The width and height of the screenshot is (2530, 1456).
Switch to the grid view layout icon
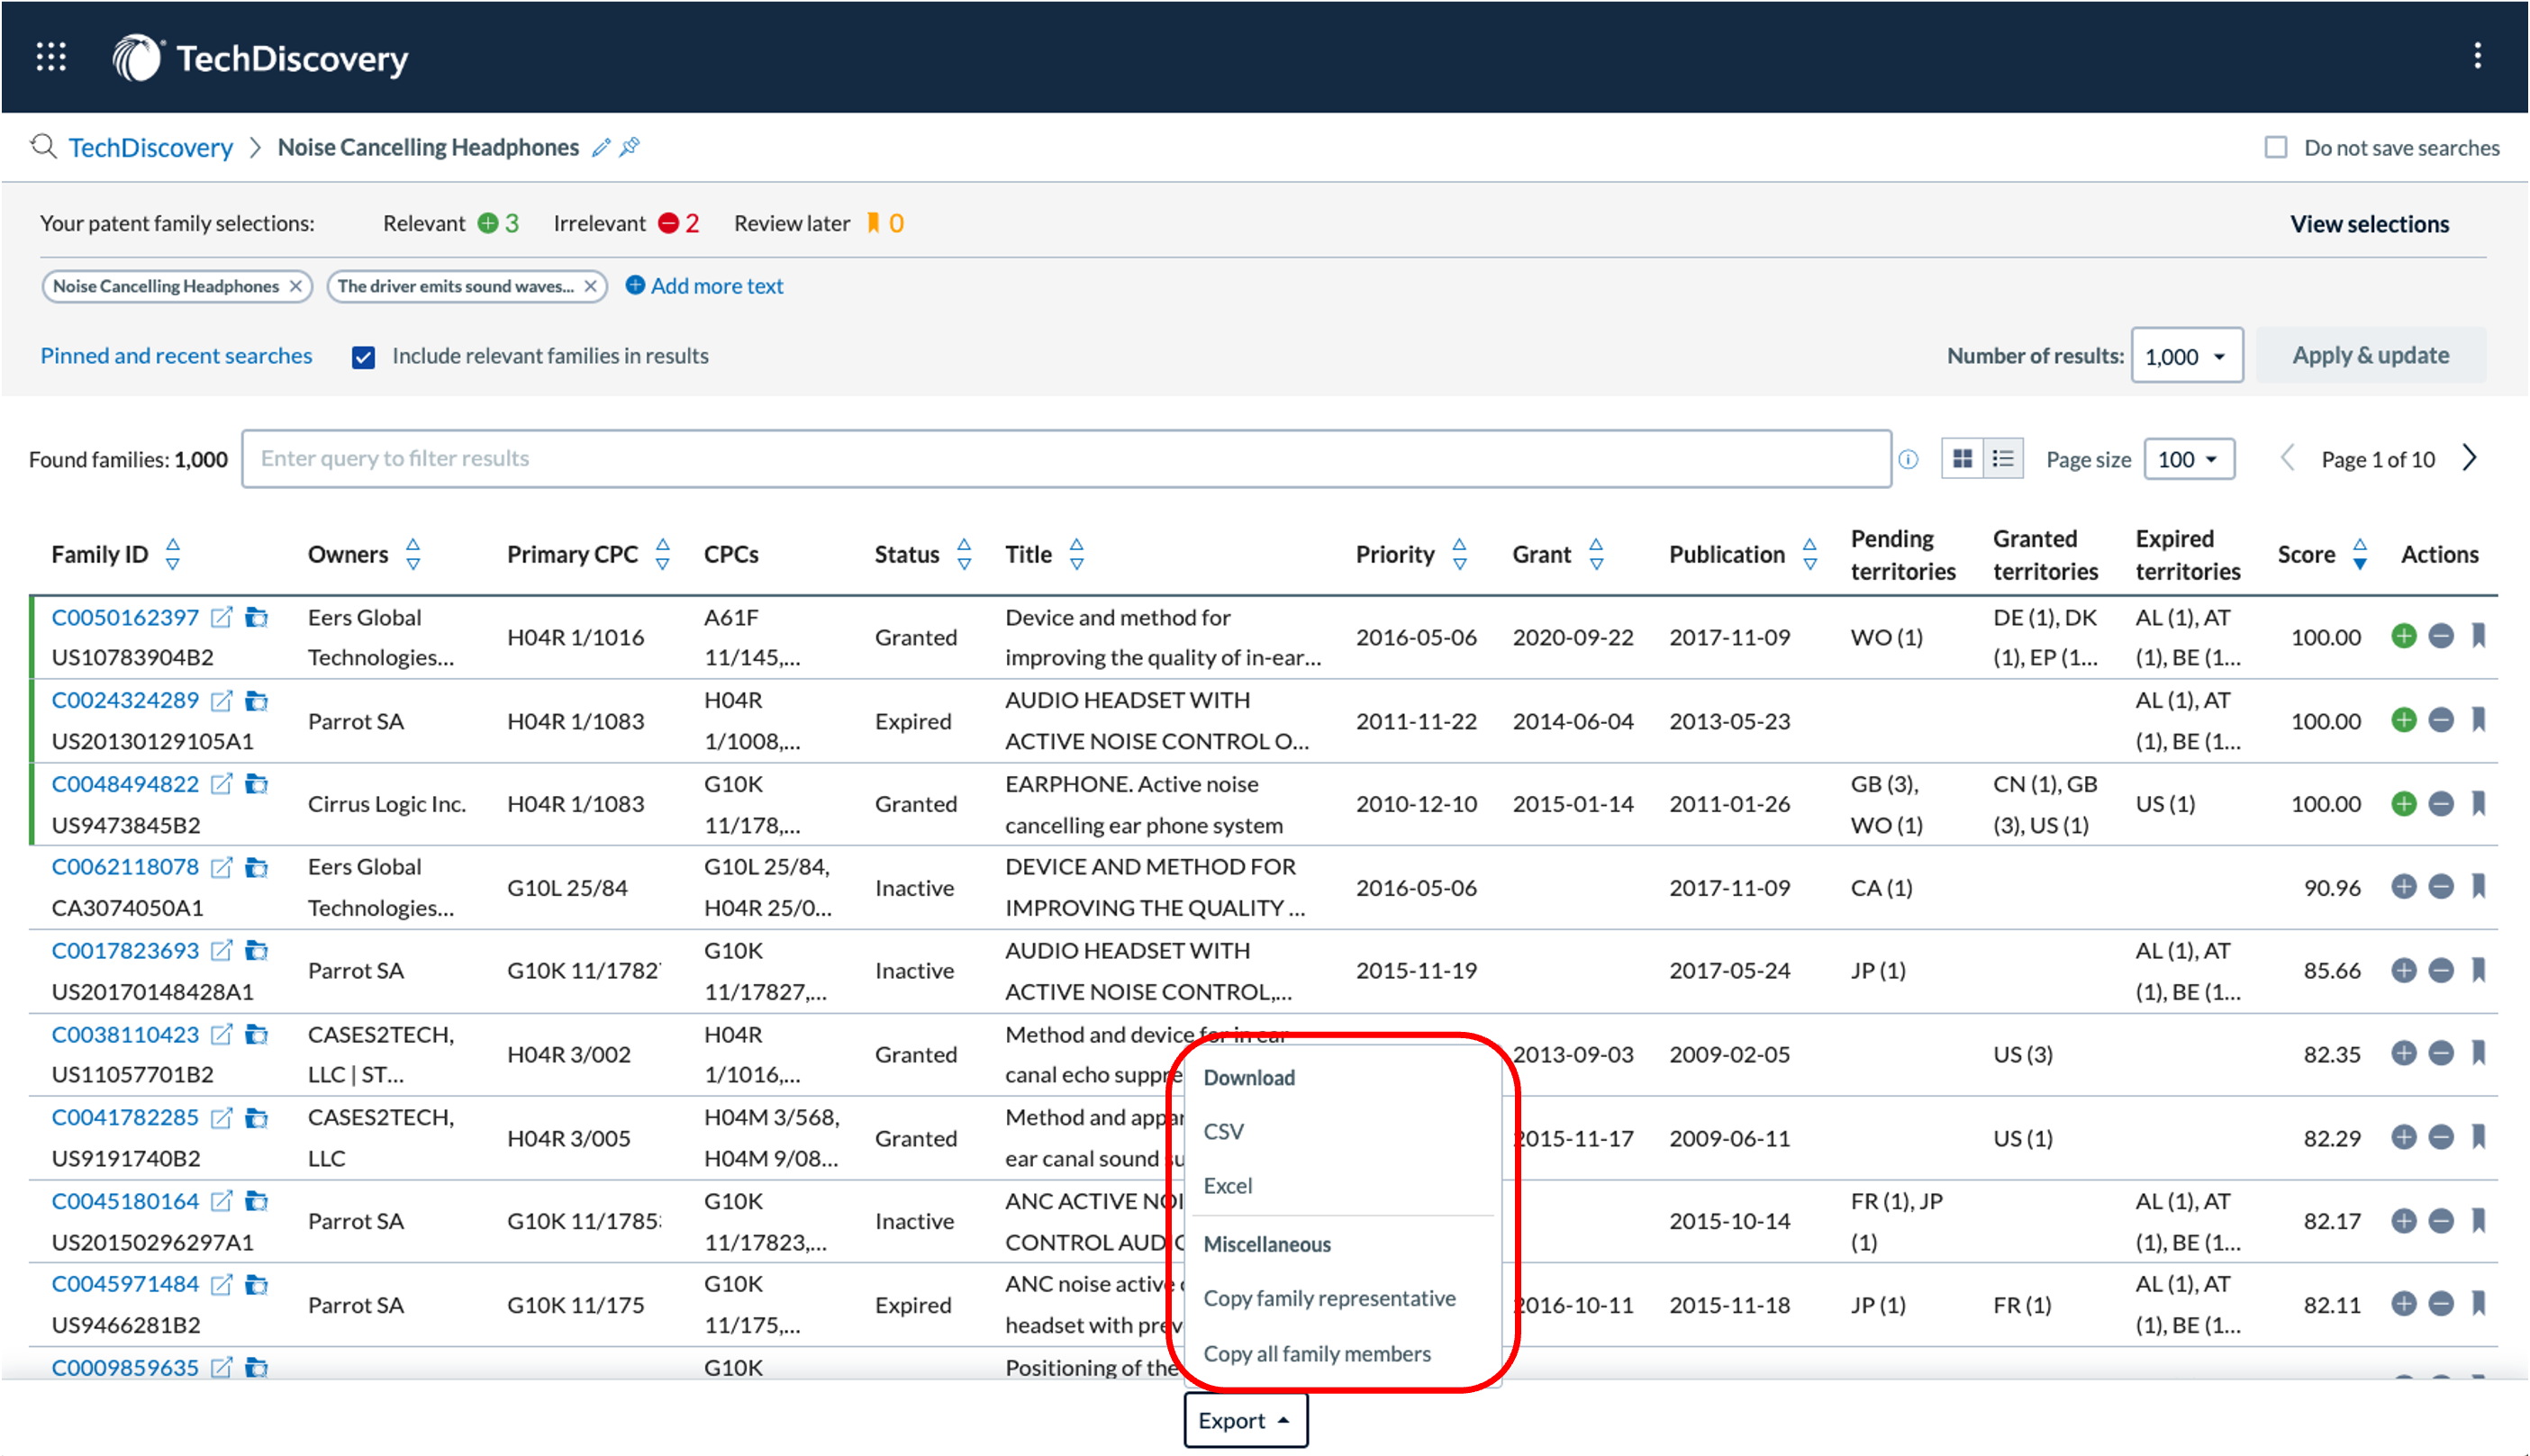[x=1963, y=459]
